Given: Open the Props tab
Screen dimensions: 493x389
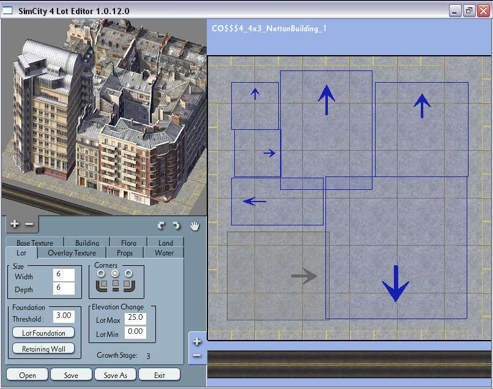Looking at the screenshot, I should 125,253.
